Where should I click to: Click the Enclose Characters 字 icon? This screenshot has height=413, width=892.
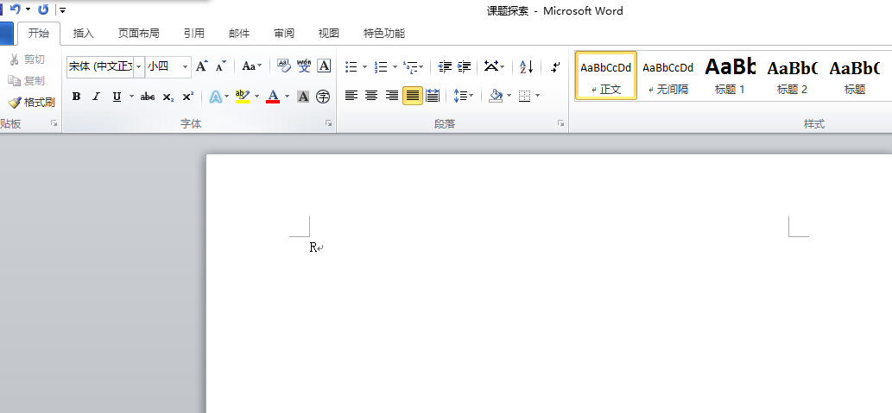click(x=323, y=97)
